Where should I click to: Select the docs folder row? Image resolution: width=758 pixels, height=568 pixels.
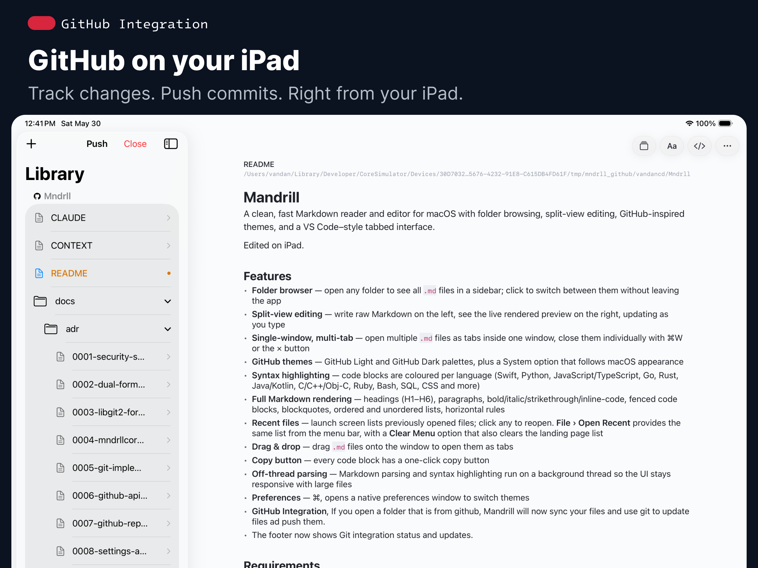pos(102,301)
